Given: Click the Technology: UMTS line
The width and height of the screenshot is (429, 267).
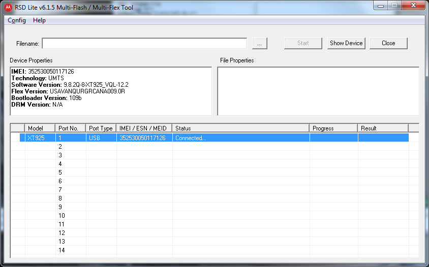Looking at the screenshot, I should [x=38, y=78].
